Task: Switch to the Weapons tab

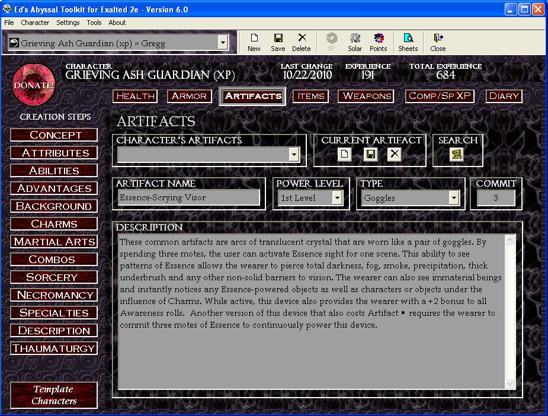Action: tap(366, 96)
